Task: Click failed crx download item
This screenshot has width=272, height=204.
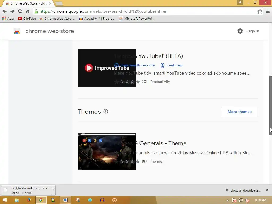Action: pos(26,190)
